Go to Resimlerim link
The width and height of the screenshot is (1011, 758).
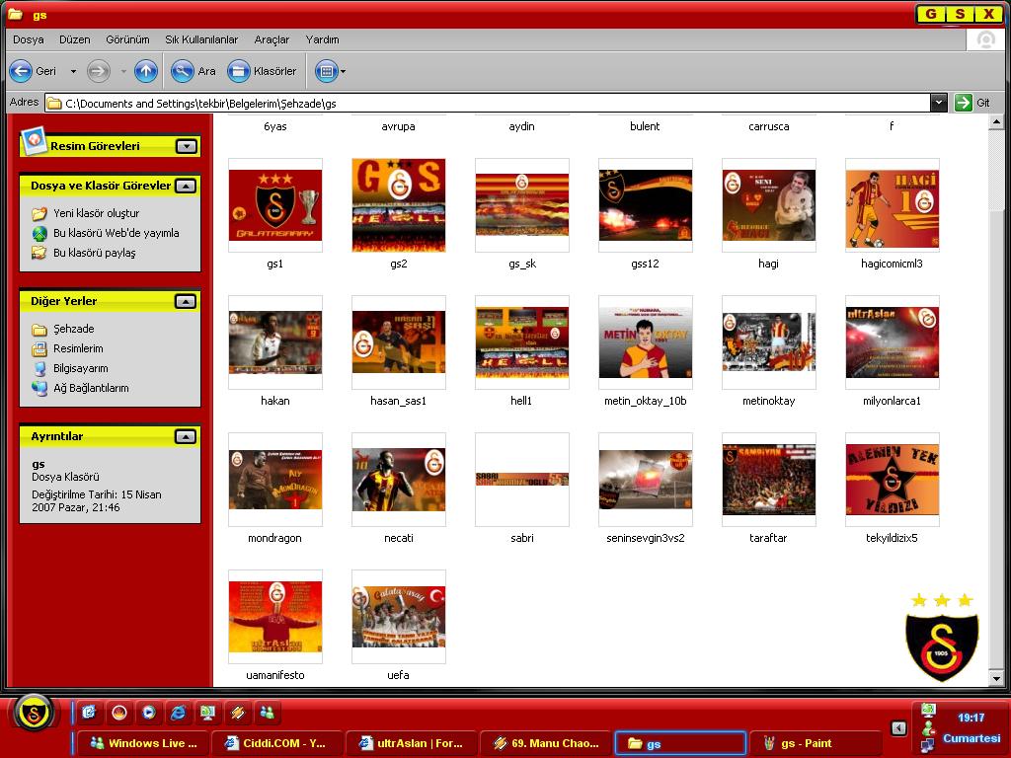[78, 348]
